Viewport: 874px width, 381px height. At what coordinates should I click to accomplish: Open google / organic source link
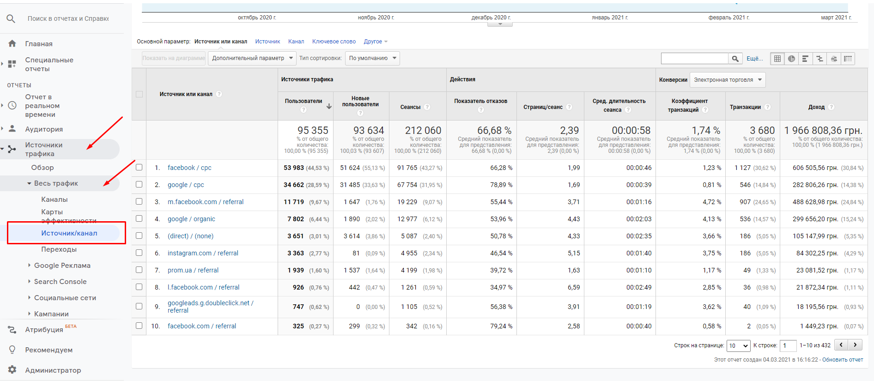point(191,219)
